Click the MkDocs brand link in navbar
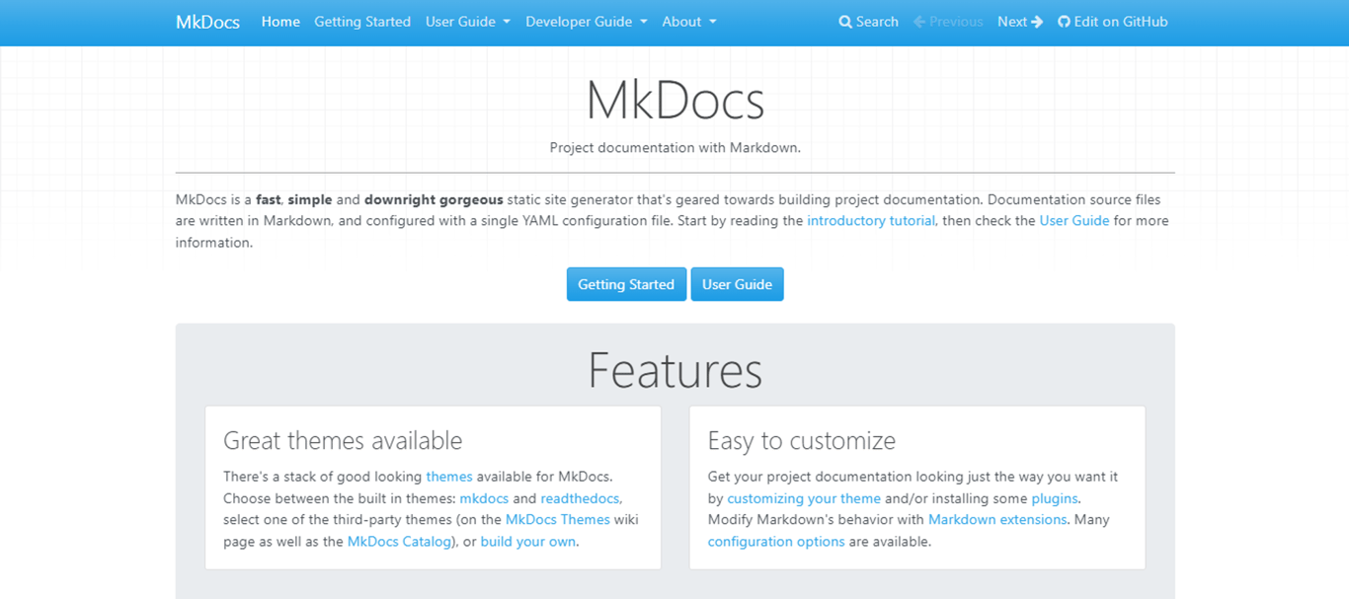 pyautogui.click(x=207, y=22)
